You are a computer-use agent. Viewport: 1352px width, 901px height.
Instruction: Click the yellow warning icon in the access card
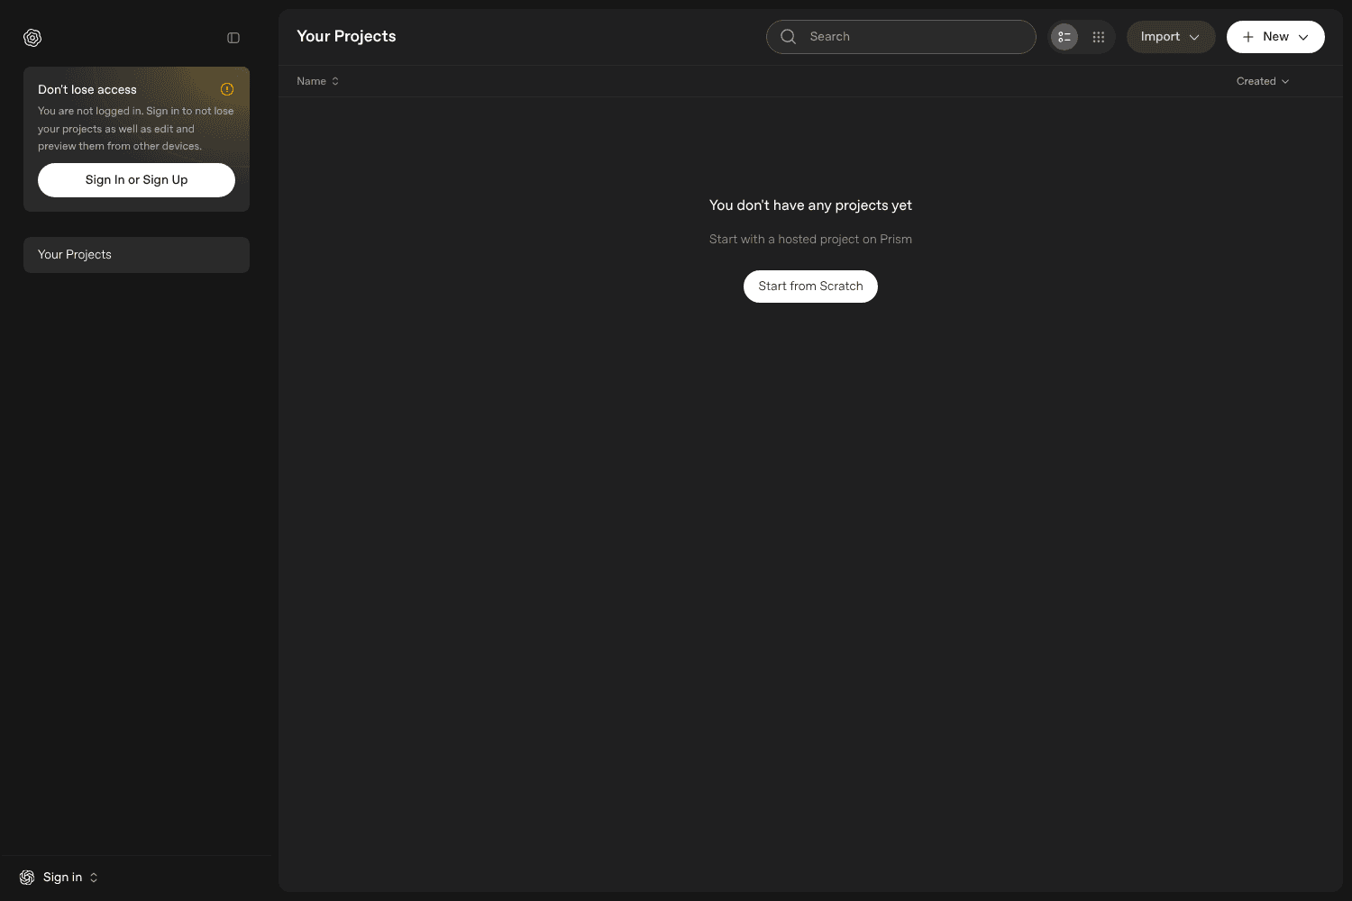point(227,89)
